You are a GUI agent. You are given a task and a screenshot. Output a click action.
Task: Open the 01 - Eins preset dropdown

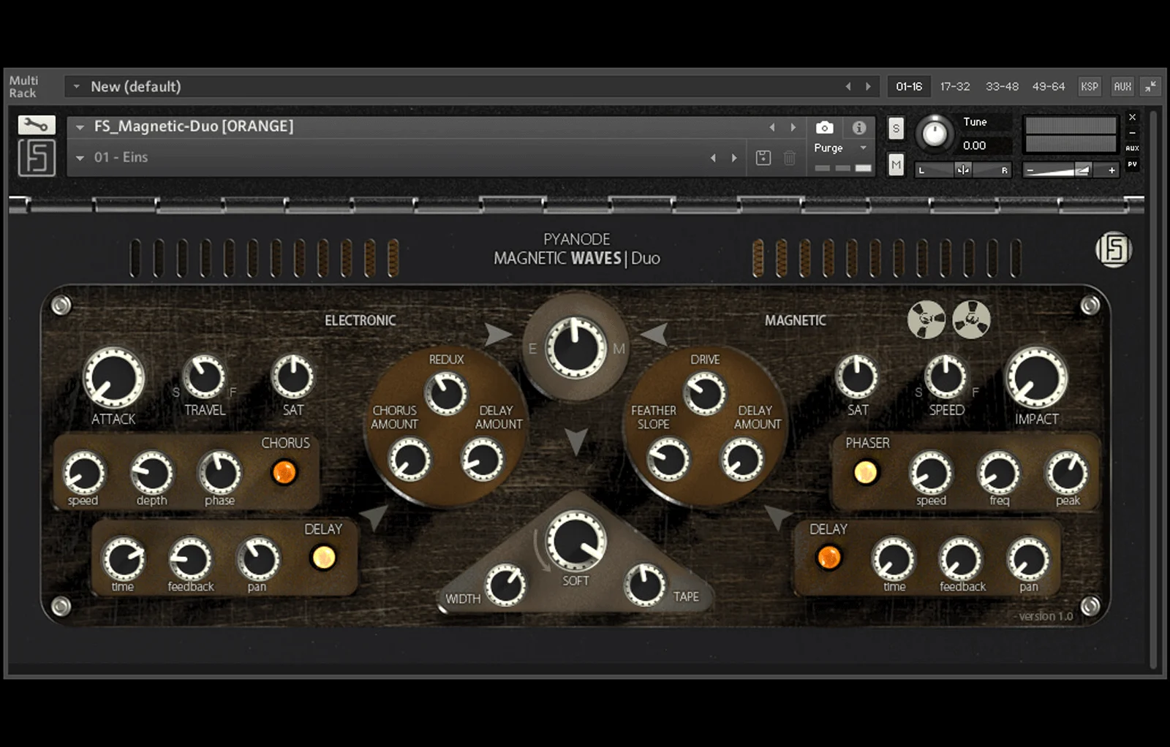[80, 158]
